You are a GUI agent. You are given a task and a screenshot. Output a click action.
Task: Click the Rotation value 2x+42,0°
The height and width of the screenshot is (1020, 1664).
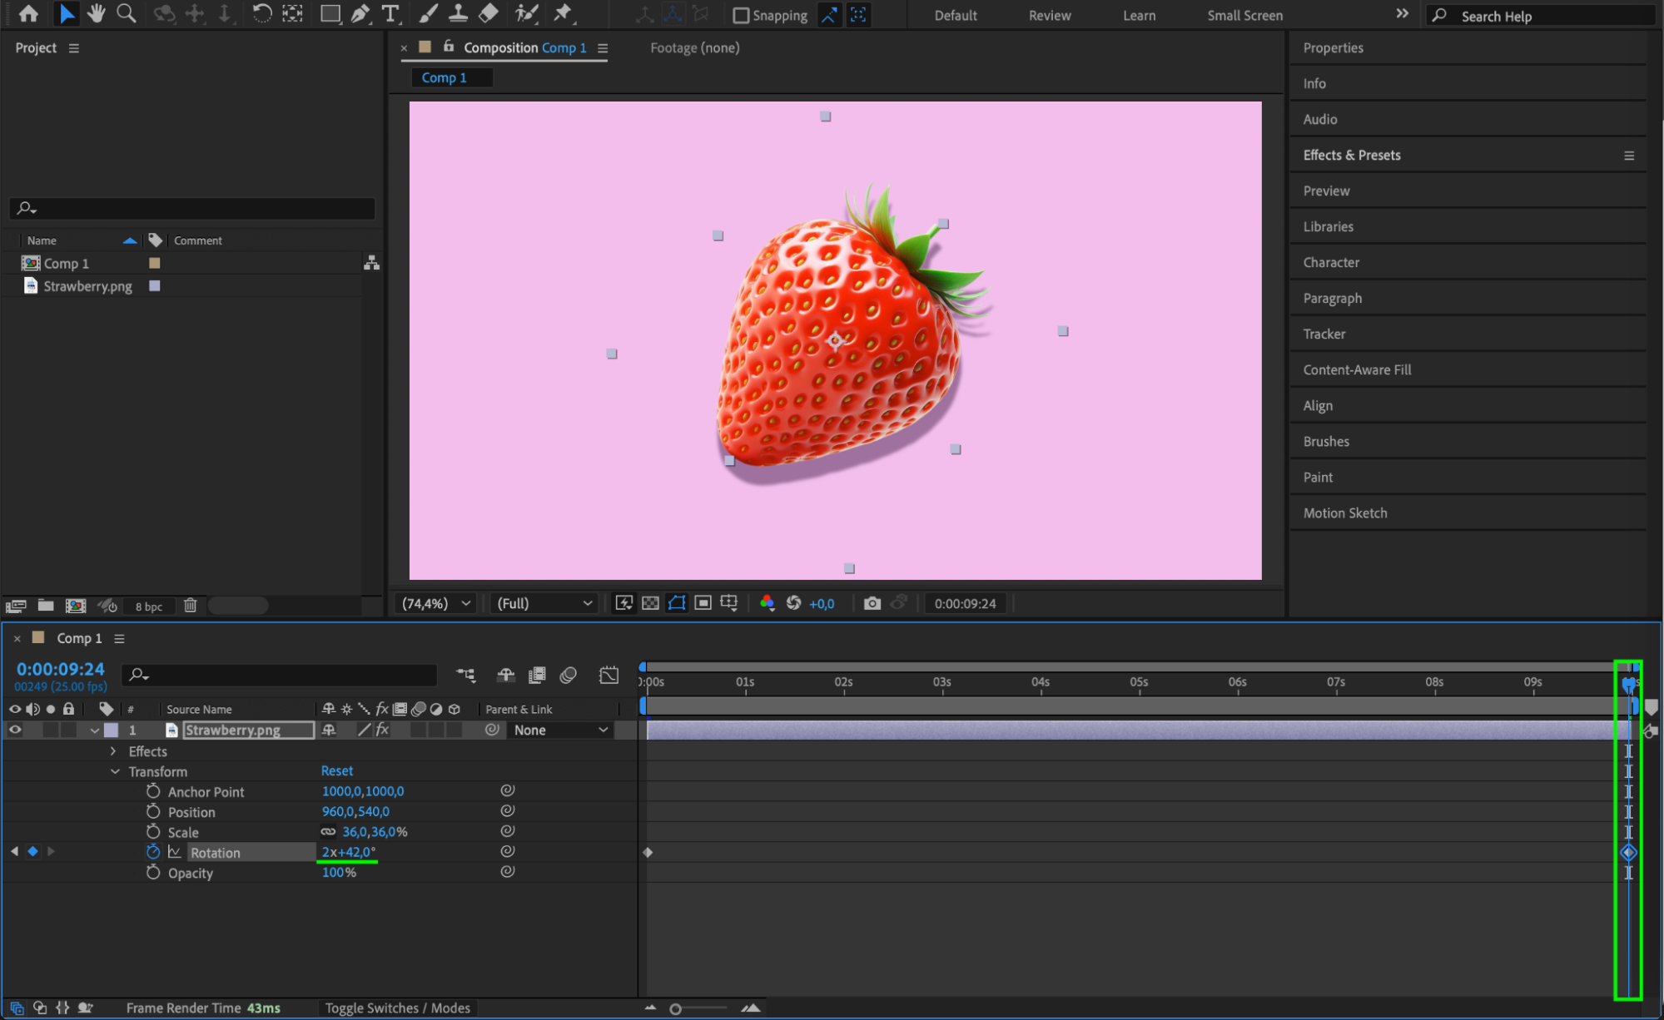348,852
